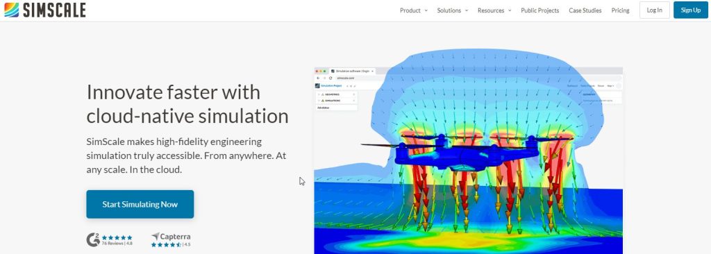This screenshot has height=254, width=711.
Task: Click the SimScale logo
Action: 44,10
